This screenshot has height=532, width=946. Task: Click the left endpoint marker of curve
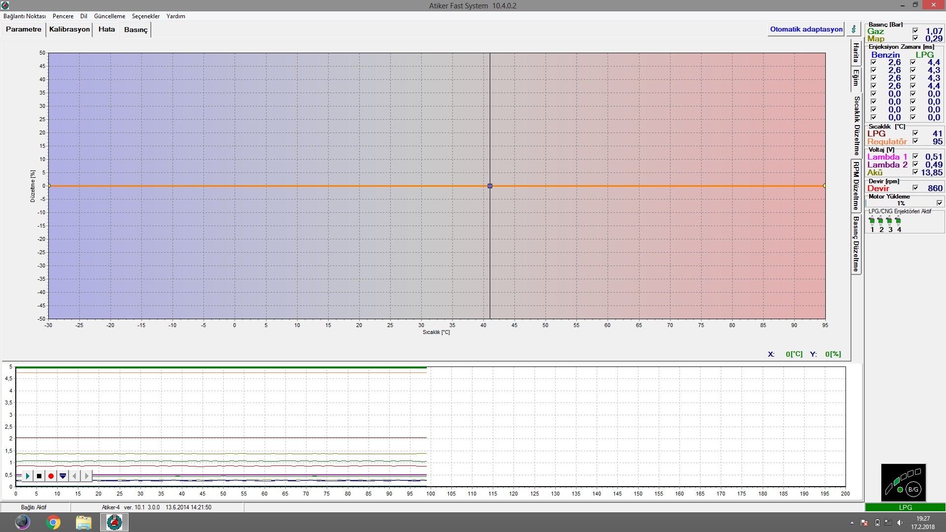(x=49, y=186)
